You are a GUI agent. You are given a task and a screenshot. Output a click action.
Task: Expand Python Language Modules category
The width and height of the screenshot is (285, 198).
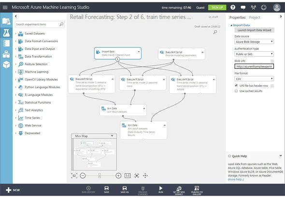pyautogui.click(x=15, y=87)
